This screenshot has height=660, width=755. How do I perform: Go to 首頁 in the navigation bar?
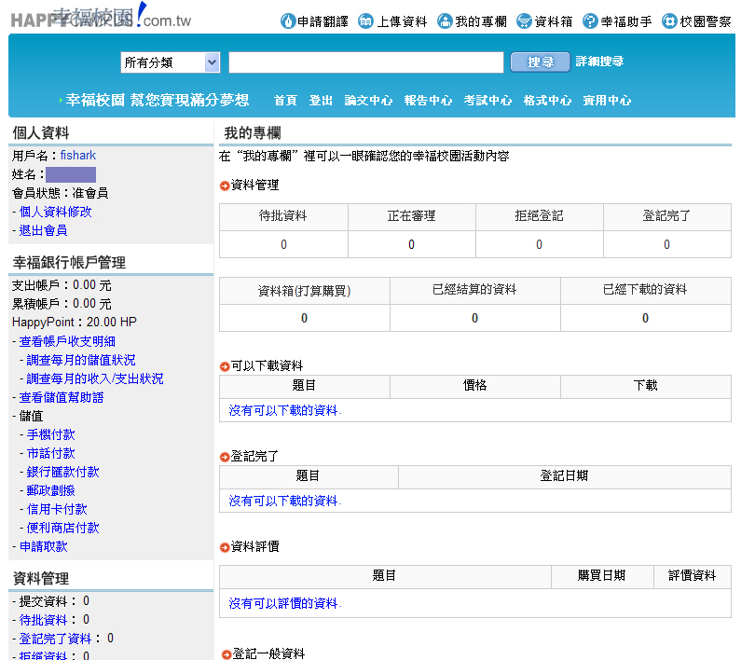pyautogui.click(x=285, y=101)
